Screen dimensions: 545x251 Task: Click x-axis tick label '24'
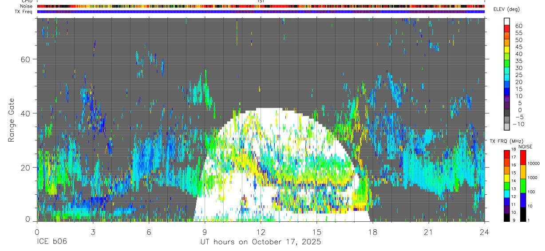pyautogui.click(x=485, y=232)
